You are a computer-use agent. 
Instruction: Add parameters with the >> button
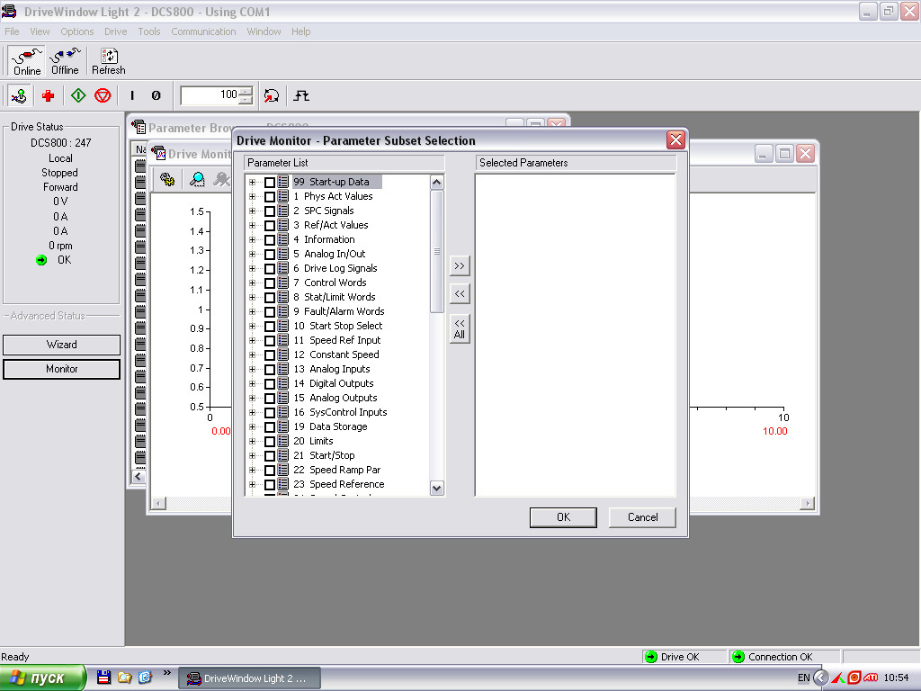(x=460, y=265)
